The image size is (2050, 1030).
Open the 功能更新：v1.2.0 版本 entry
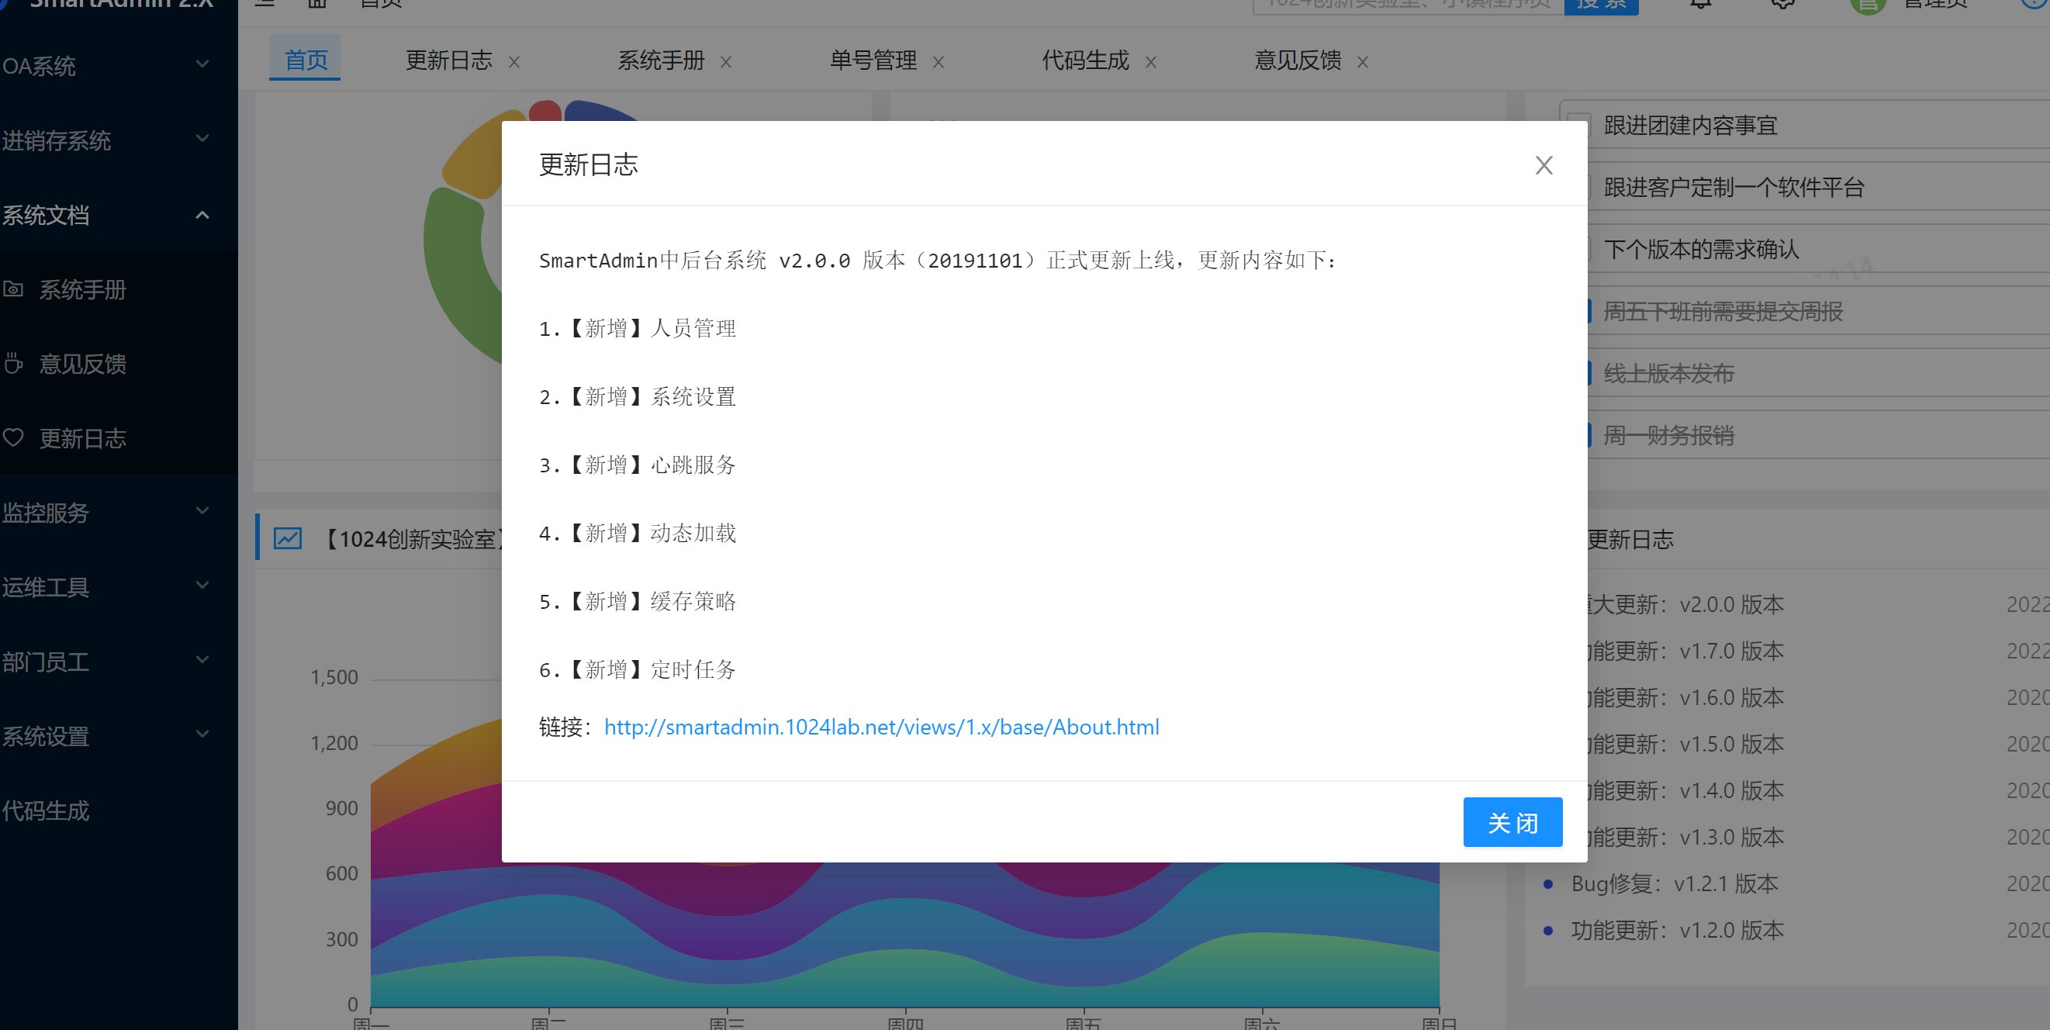click(1678, 930)
